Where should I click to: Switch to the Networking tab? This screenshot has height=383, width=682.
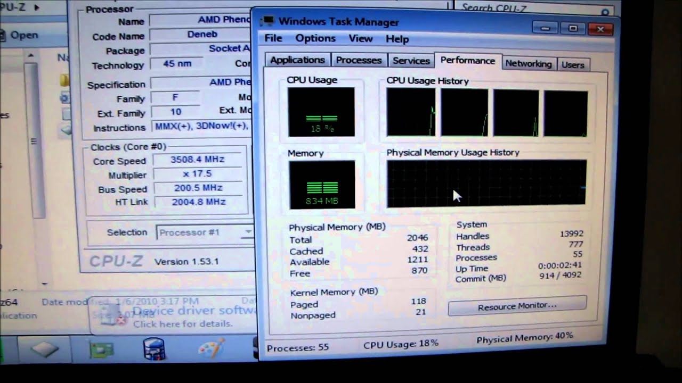[x=529, y=63]
